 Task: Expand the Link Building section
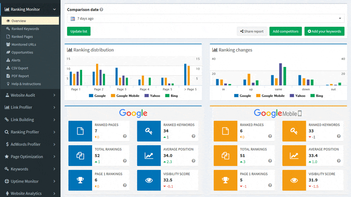click(x=30, y=120)
